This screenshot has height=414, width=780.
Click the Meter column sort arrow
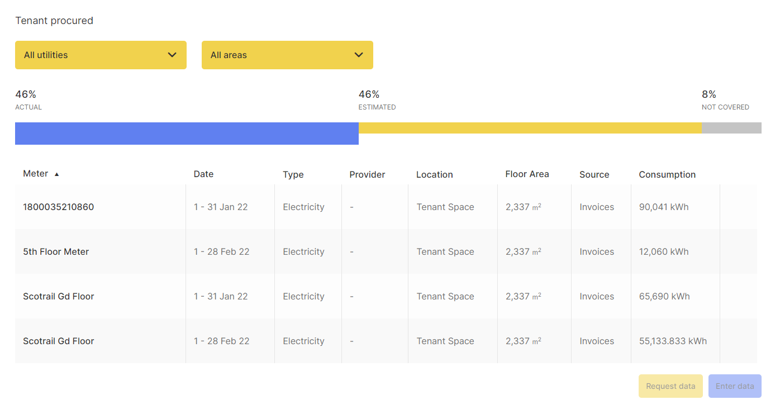coord(56,174)
